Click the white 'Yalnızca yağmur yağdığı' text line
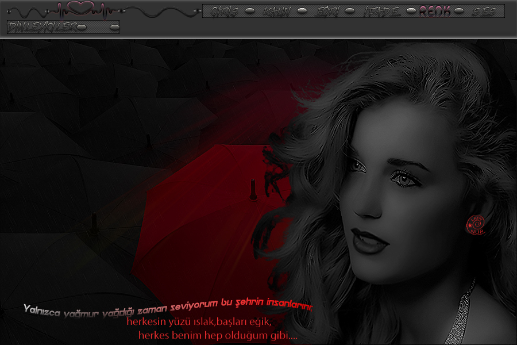This screenshot has height=345, width=517. click(x=168, y=308)
